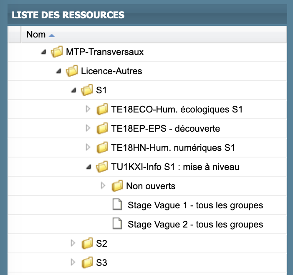Click the Non ouverts folder icon
Screen dimensions: 293x275
click(x=117, y=186)
